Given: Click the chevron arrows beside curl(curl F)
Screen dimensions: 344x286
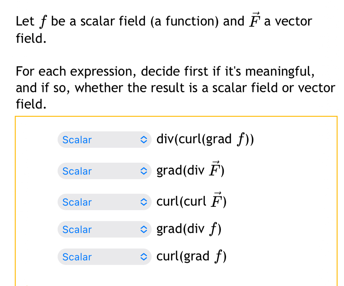Looking at the screenshot, I should click(144, 202).
